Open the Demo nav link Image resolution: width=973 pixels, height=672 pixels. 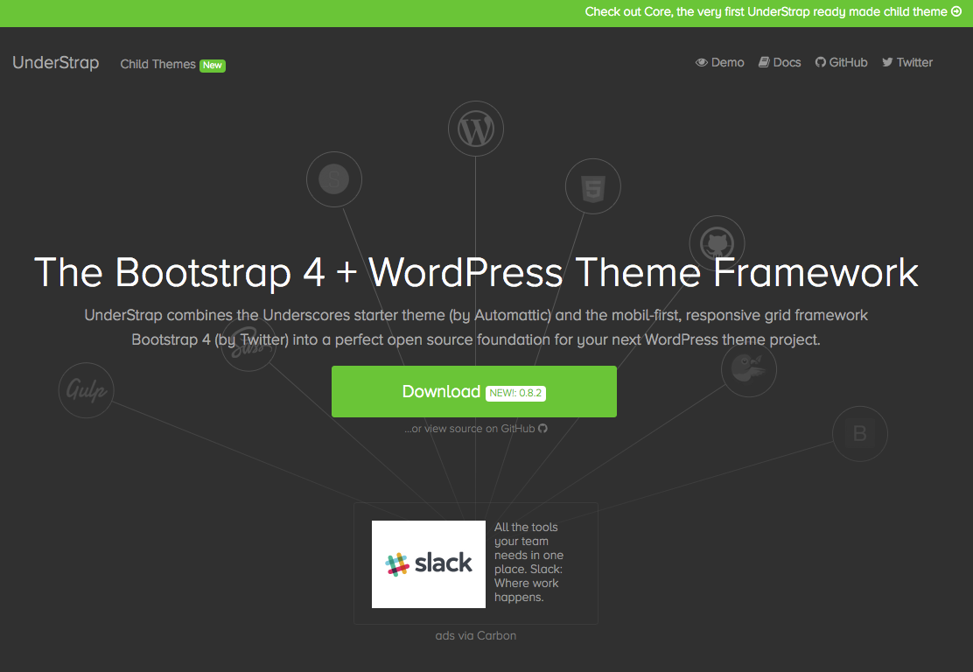(x=720, y=62)
